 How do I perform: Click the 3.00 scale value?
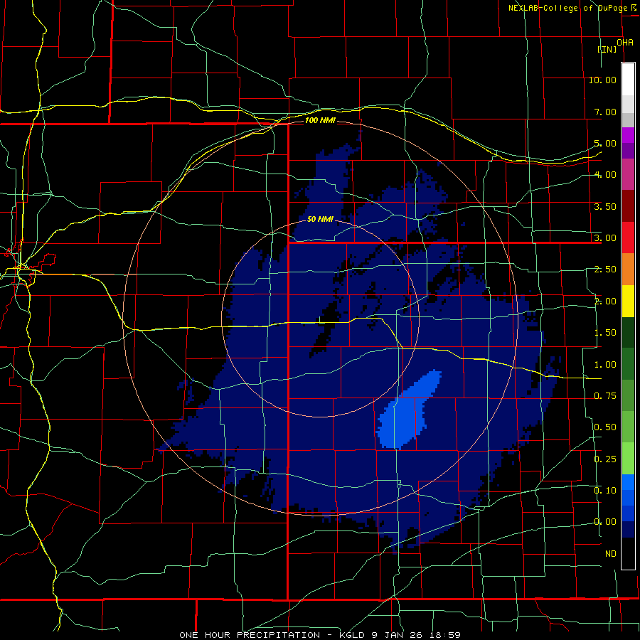[605, 238]
